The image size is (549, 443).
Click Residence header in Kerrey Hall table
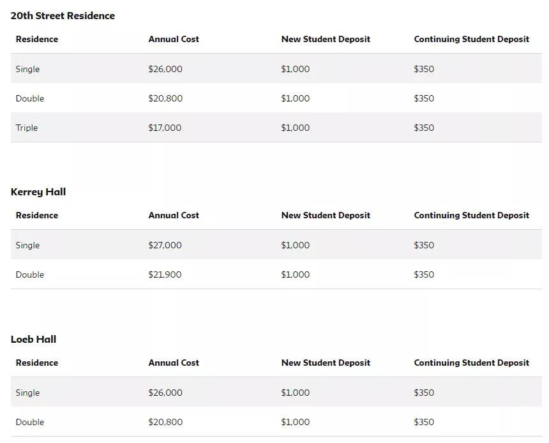pos(37,215)
